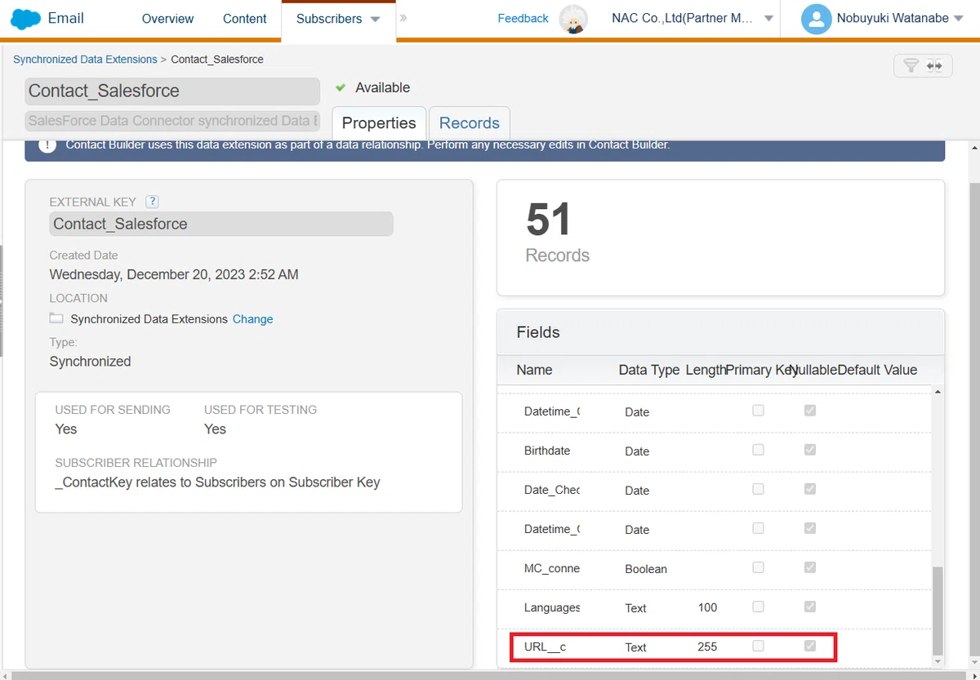
Task: Toggle Primary Key checkbox for Birthdate
Action: pos(758,450)
